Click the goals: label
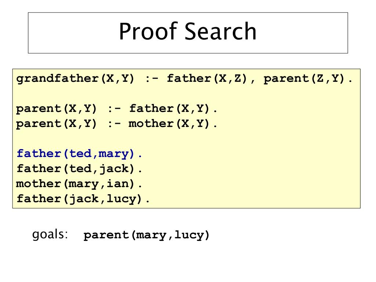Screen dimensions: 376x282 50,235
